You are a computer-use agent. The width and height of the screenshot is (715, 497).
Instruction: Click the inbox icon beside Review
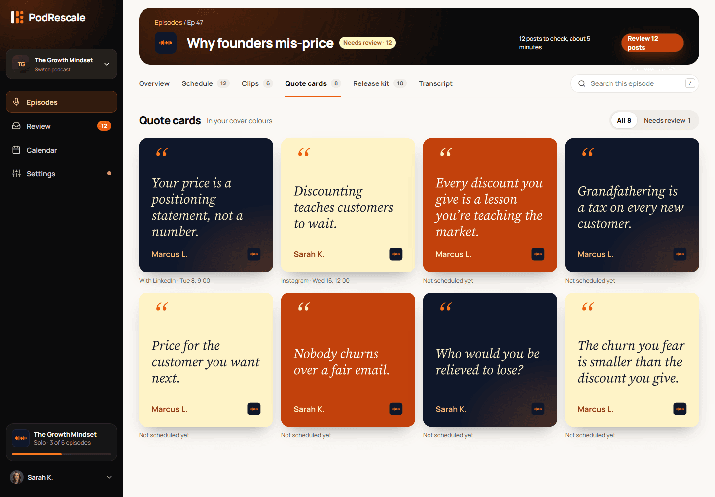click(16, 126)
